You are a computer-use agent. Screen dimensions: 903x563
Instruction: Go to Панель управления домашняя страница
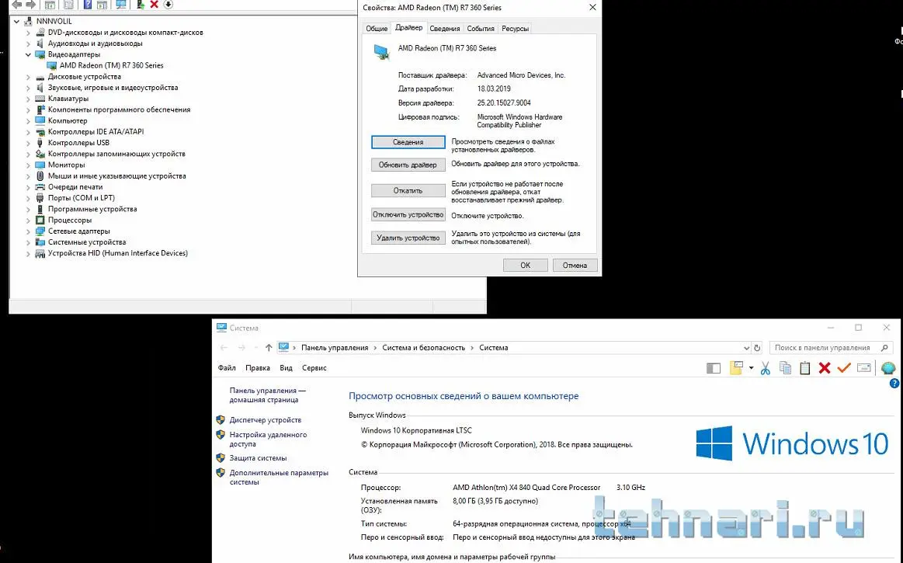(268, 394)
